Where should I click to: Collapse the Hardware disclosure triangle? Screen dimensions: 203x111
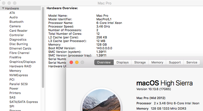click(x=3, y=8)
